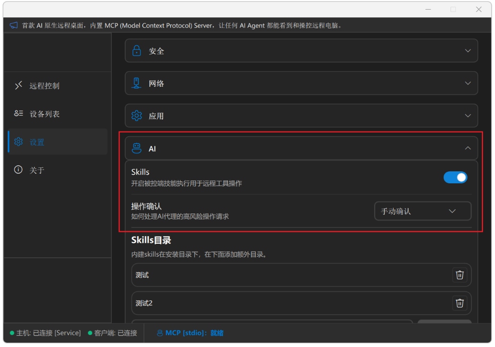Screen dimensions: 495x347
Task: Click the green 客户端 status dot
Action: point(90,333)
